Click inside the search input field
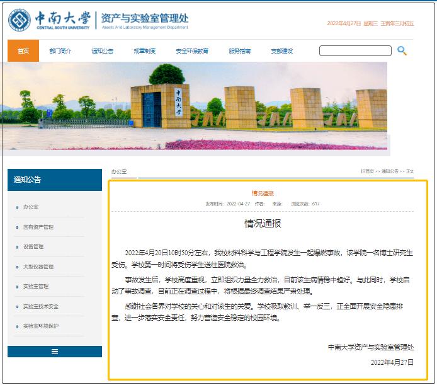 pyautogui.click(x=355, y=51)
